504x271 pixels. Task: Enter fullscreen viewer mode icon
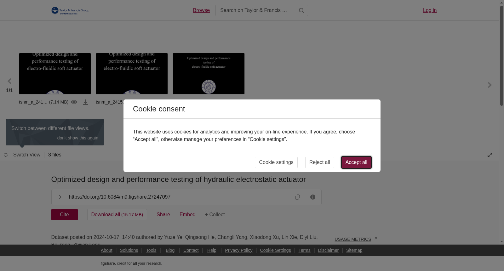(x=490, y=155)
